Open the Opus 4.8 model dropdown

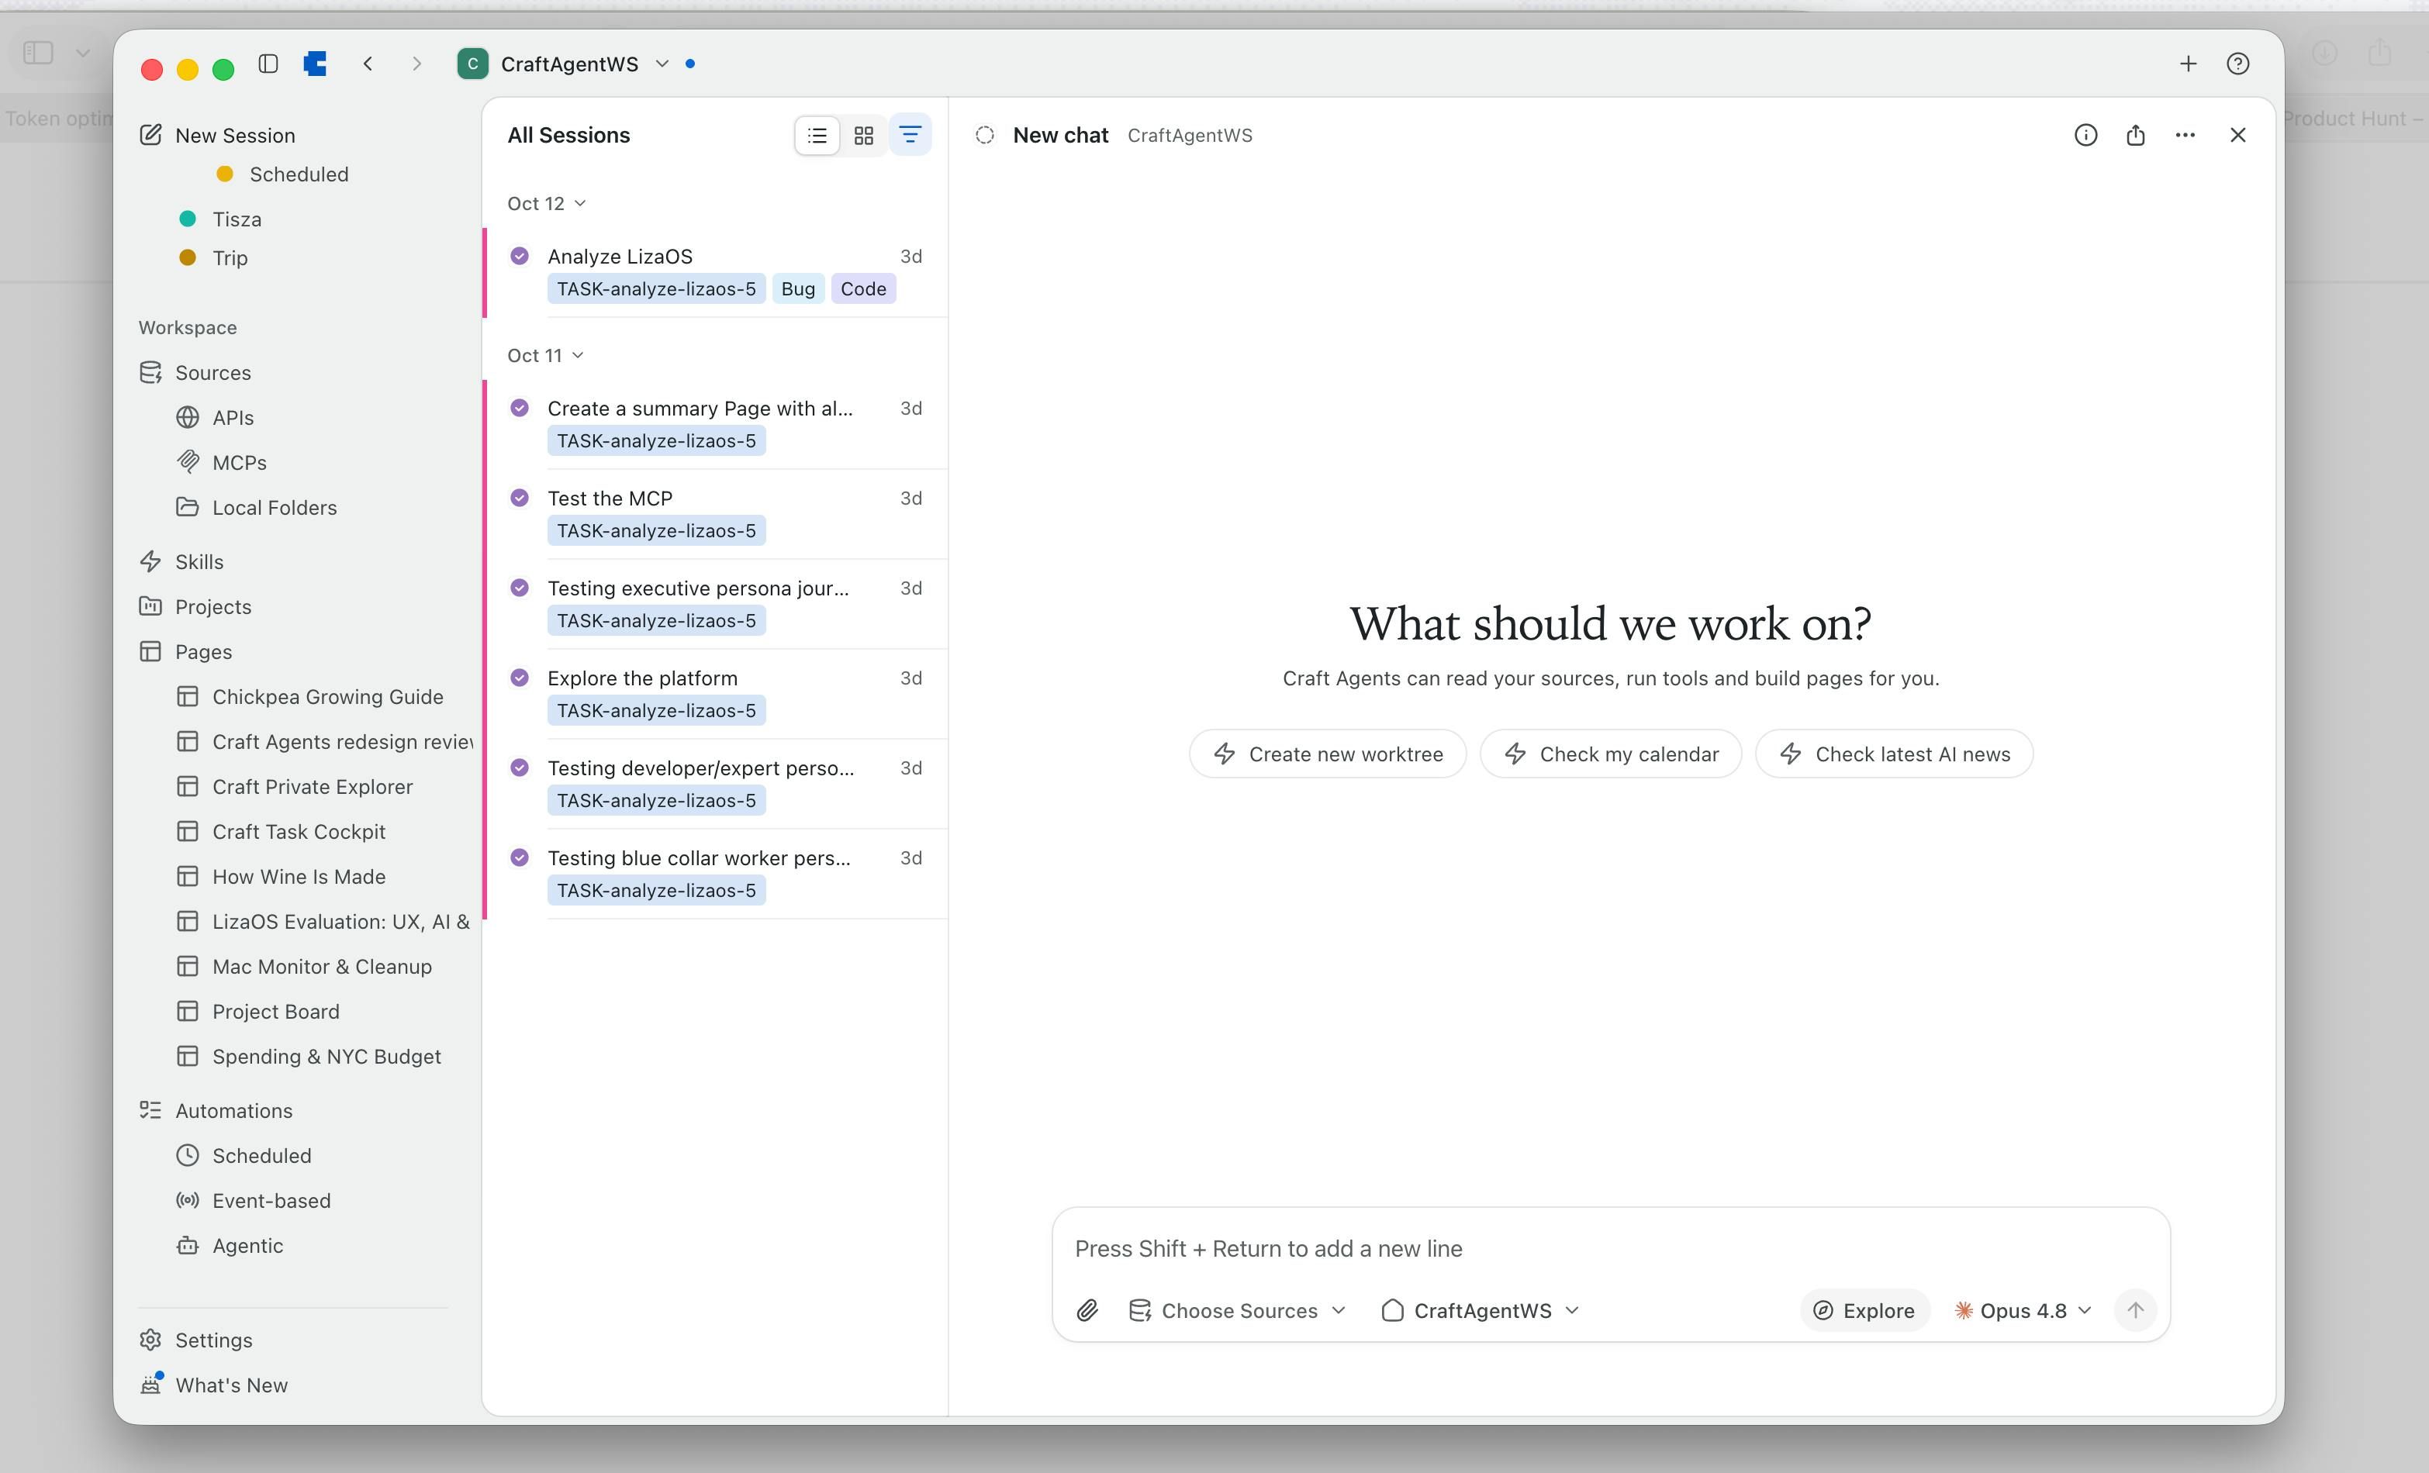tap(2023, 1309)
